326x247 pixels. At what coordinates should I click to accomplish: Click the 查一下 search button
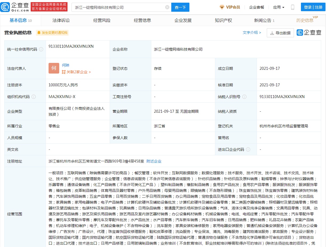(180, 7)
